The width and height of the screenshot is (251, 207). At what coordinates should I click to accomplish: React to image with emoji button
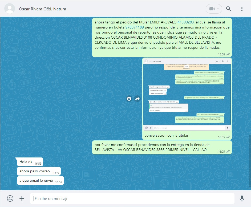click(129, 99)
